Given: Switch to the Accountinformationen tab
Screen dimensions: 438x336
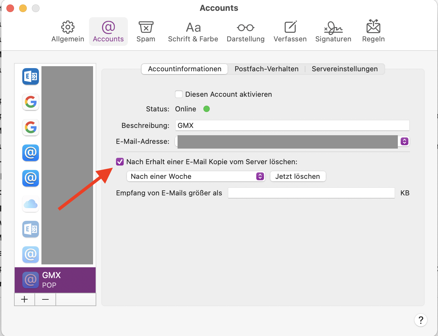Looking at the screenshot, I should coord(185,69).
